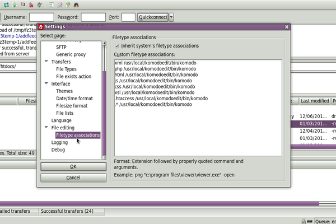Select the Logging settings page
Screen dimensions: 336x224
(59, 142)
